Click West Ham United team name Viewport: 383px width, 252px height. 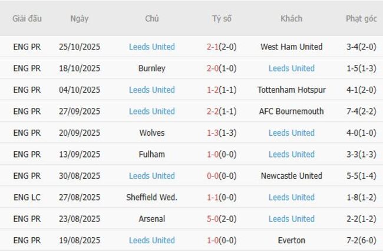[291, 47]
